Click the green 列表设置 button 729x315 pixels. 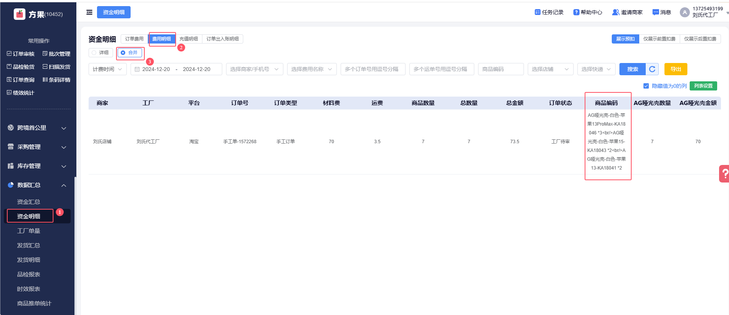[x=703, y=86]
